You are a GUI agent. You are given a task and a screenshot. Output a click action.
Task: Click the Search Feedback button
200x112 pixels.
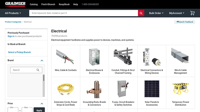[x=184, y=22]
